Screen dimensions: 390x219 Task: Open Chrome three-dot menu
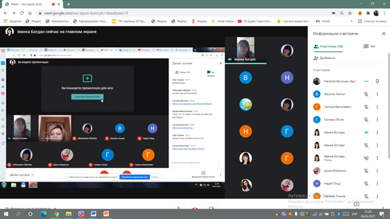(385, 13)
